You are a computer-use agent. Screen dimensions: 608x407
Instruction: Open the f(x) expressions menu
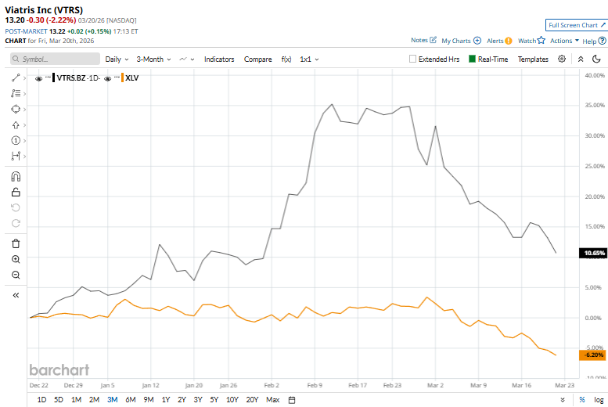click(x=286, y=59)
